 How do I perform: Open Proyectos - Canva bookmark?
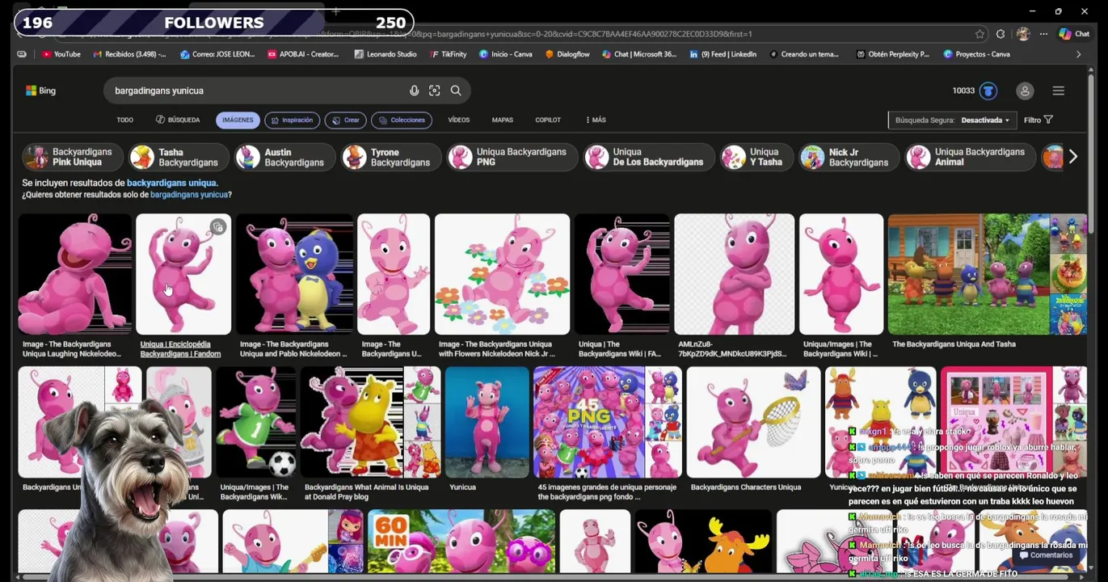tap(976, 54)
